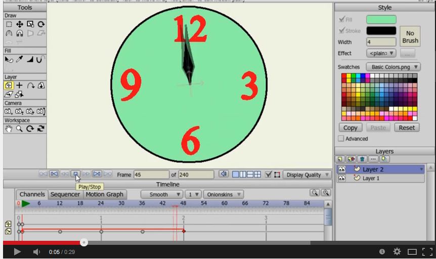Choose the Add Point tool
This screenshot has width=436, height=259.
coord(9,33)
